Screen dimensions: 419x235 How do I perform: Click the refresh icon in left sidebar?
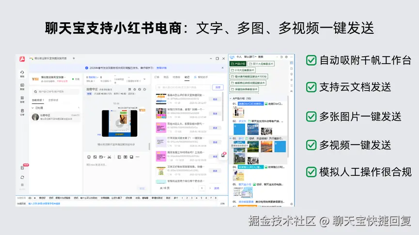tap(22, 177)
